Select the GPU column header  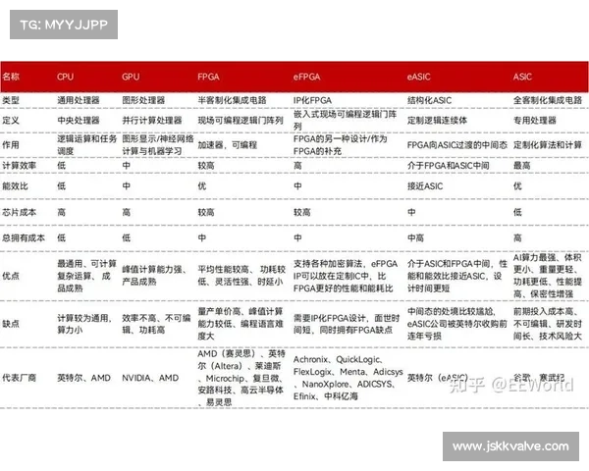click(x=131, y=77)
